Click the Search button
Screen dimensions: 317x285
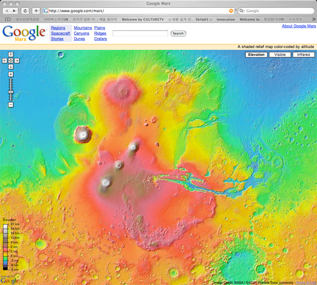point(178,33)
